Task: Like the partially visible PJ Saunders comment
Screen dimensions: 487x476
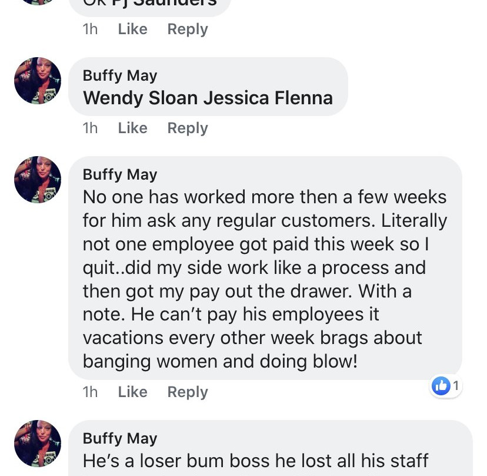Action: coord(132,29)
